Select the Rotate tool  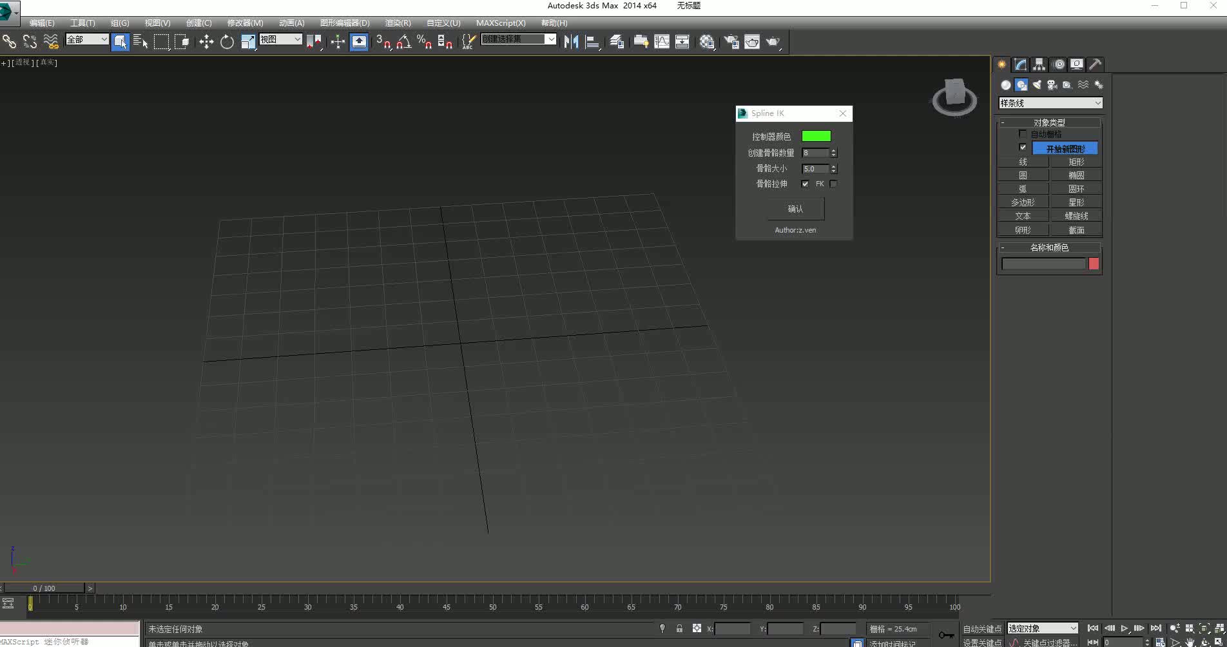227,42
